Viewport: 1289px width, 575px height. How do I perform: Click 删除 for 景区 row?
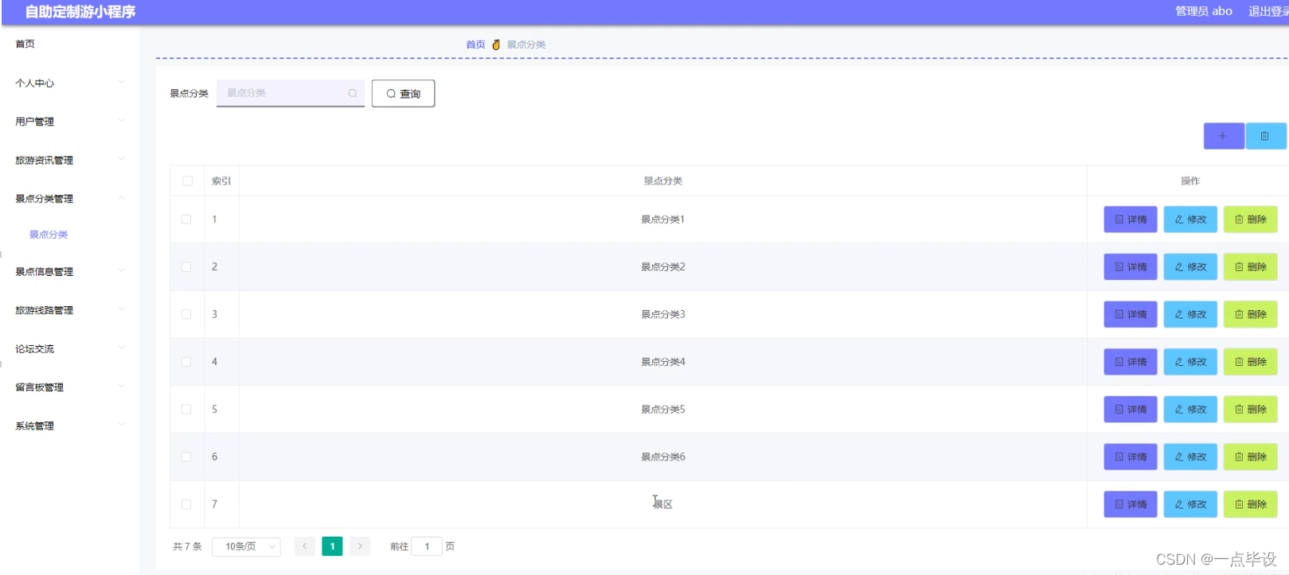(x=1250, y=504)
